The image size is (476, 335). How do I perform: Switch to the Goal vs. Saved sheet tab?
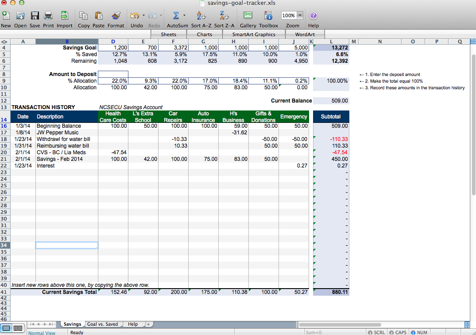(x=103, y=324)
